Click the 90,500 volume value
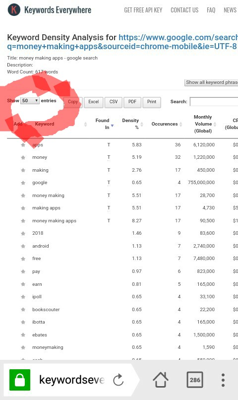The height and width of the screenshot is (400, 238). [x=207, y=221]
